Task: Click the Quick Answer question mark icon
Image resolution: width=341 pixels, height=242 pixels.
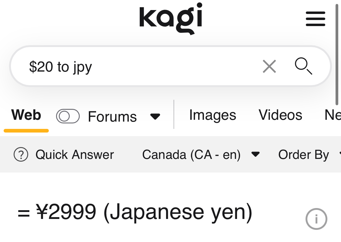Action: (x=21, y=155)
